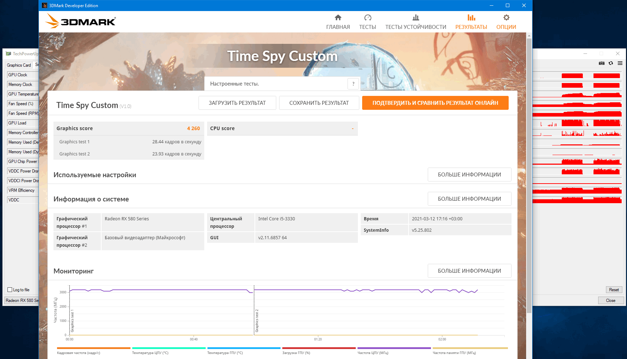
Task: Click the TechPowerUp app icon in title bar
Action: tap(9, 54)
